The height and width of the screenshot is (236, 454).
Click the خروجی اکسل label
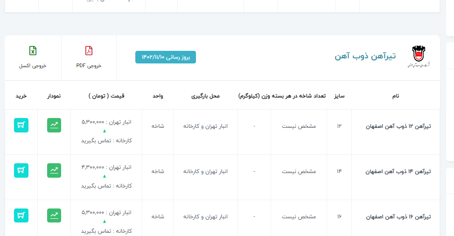click(x=33, y=66)
